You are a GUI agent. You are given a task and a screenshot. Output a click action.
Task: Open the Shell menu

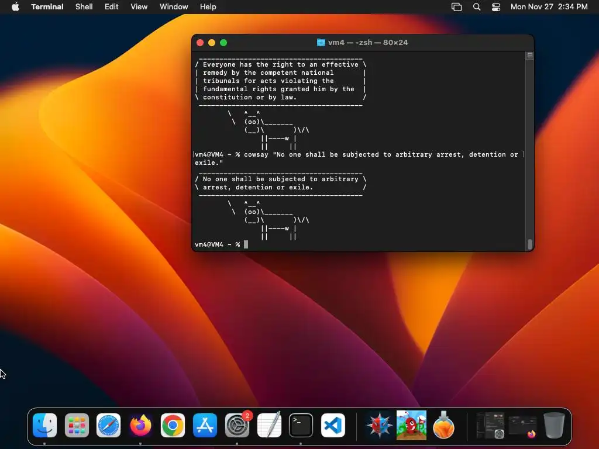pos(84,6)
